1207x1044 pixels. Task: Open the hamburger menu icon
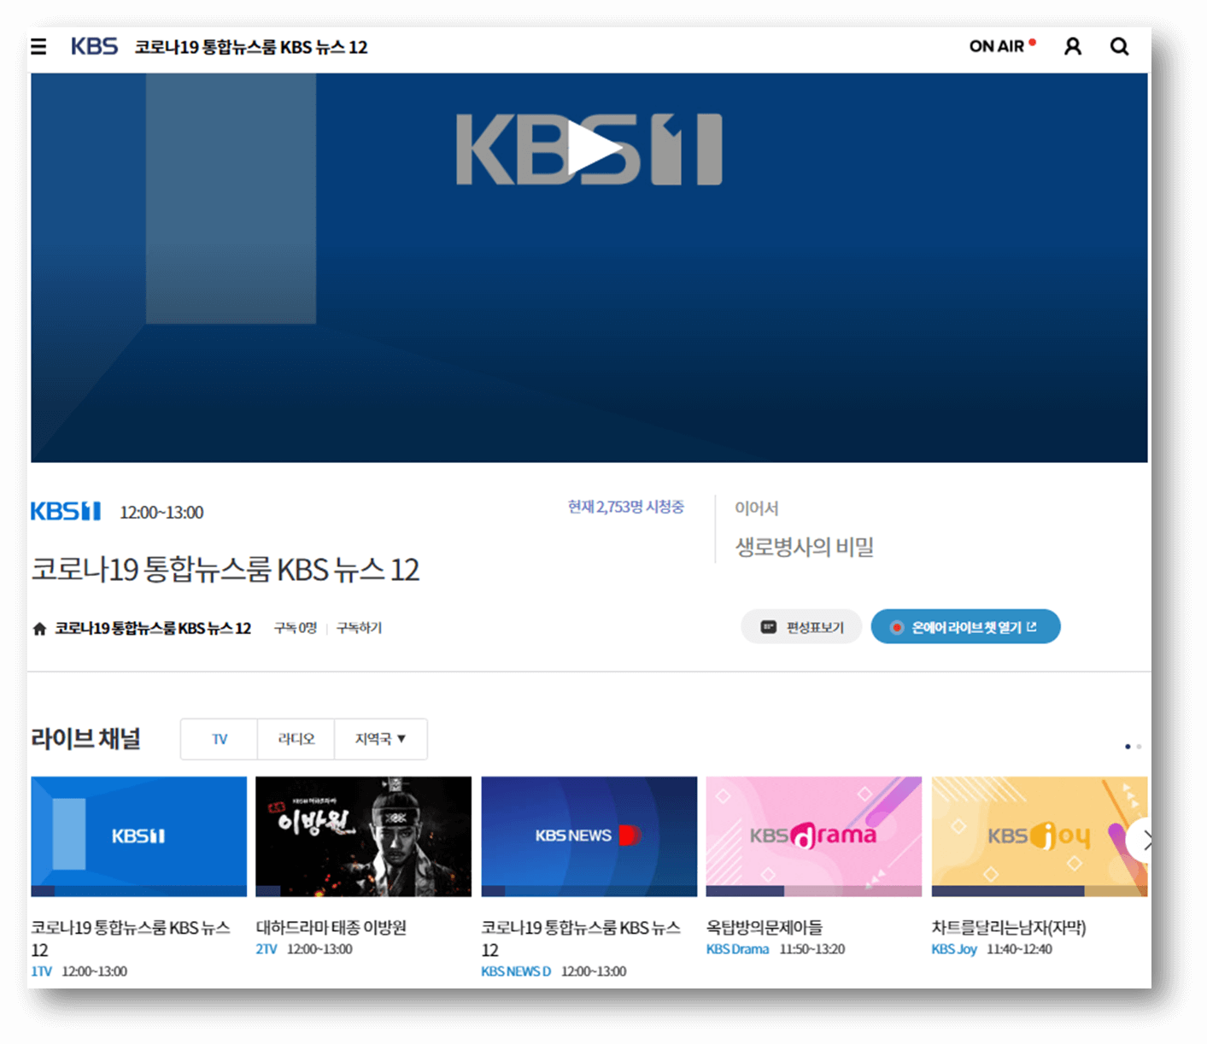click(38, 46)
